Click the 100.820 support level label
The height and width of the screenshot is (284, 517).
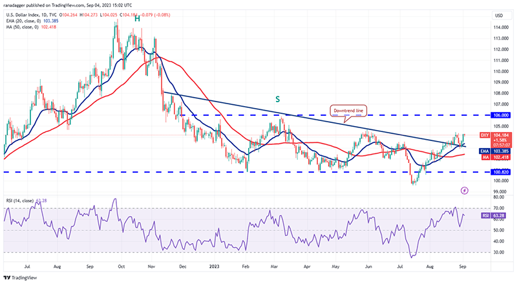pyautogui.click(x=501, y=172)
